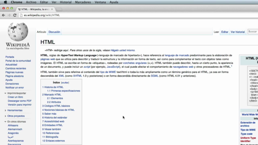
Task: Select the Artículo tab
Action: [41, 32]
